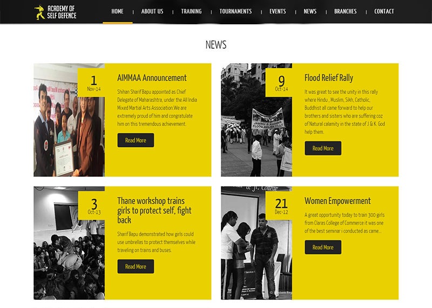Image resolution: width=432 pixels, height=308 pixels.
Task: Open the Training section
Action: coord(191,11)
